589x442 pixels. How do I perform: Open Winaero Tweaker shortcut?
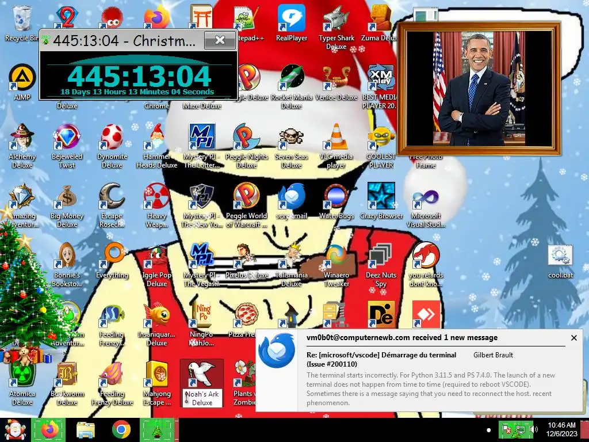(336, 265)
